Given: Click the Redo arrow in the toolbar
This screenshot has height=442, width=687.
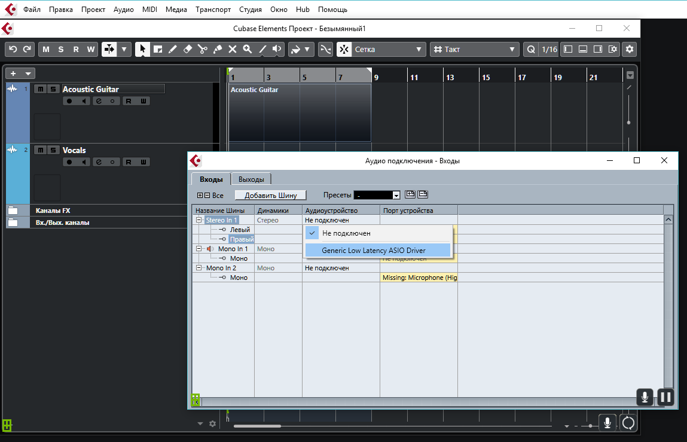Looking at the screenshot, I should [x=27, y=49].
